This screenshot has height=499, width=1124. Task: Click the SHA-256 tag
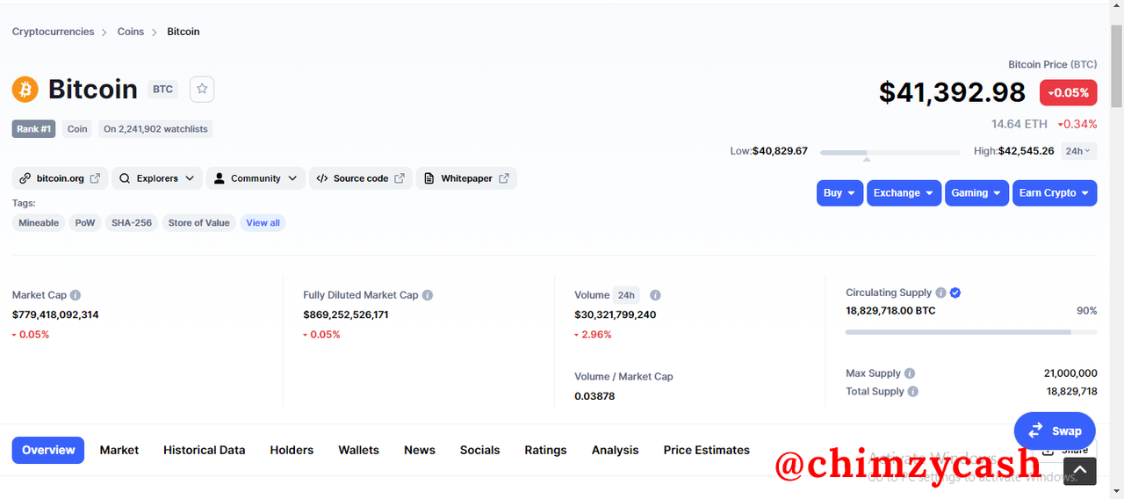tap(132, 223)
